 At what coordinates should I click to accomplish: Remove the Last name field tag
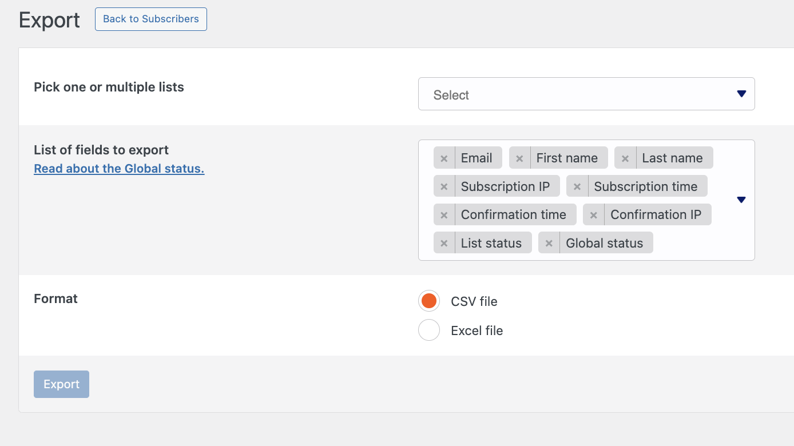pos(625,158)
